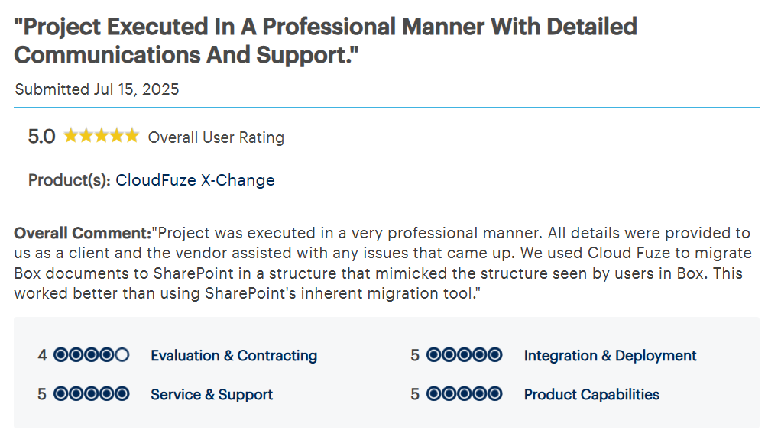The image size is (781, 433).
Task: Click the gold overall rating stars
Action: pos(102,136)
